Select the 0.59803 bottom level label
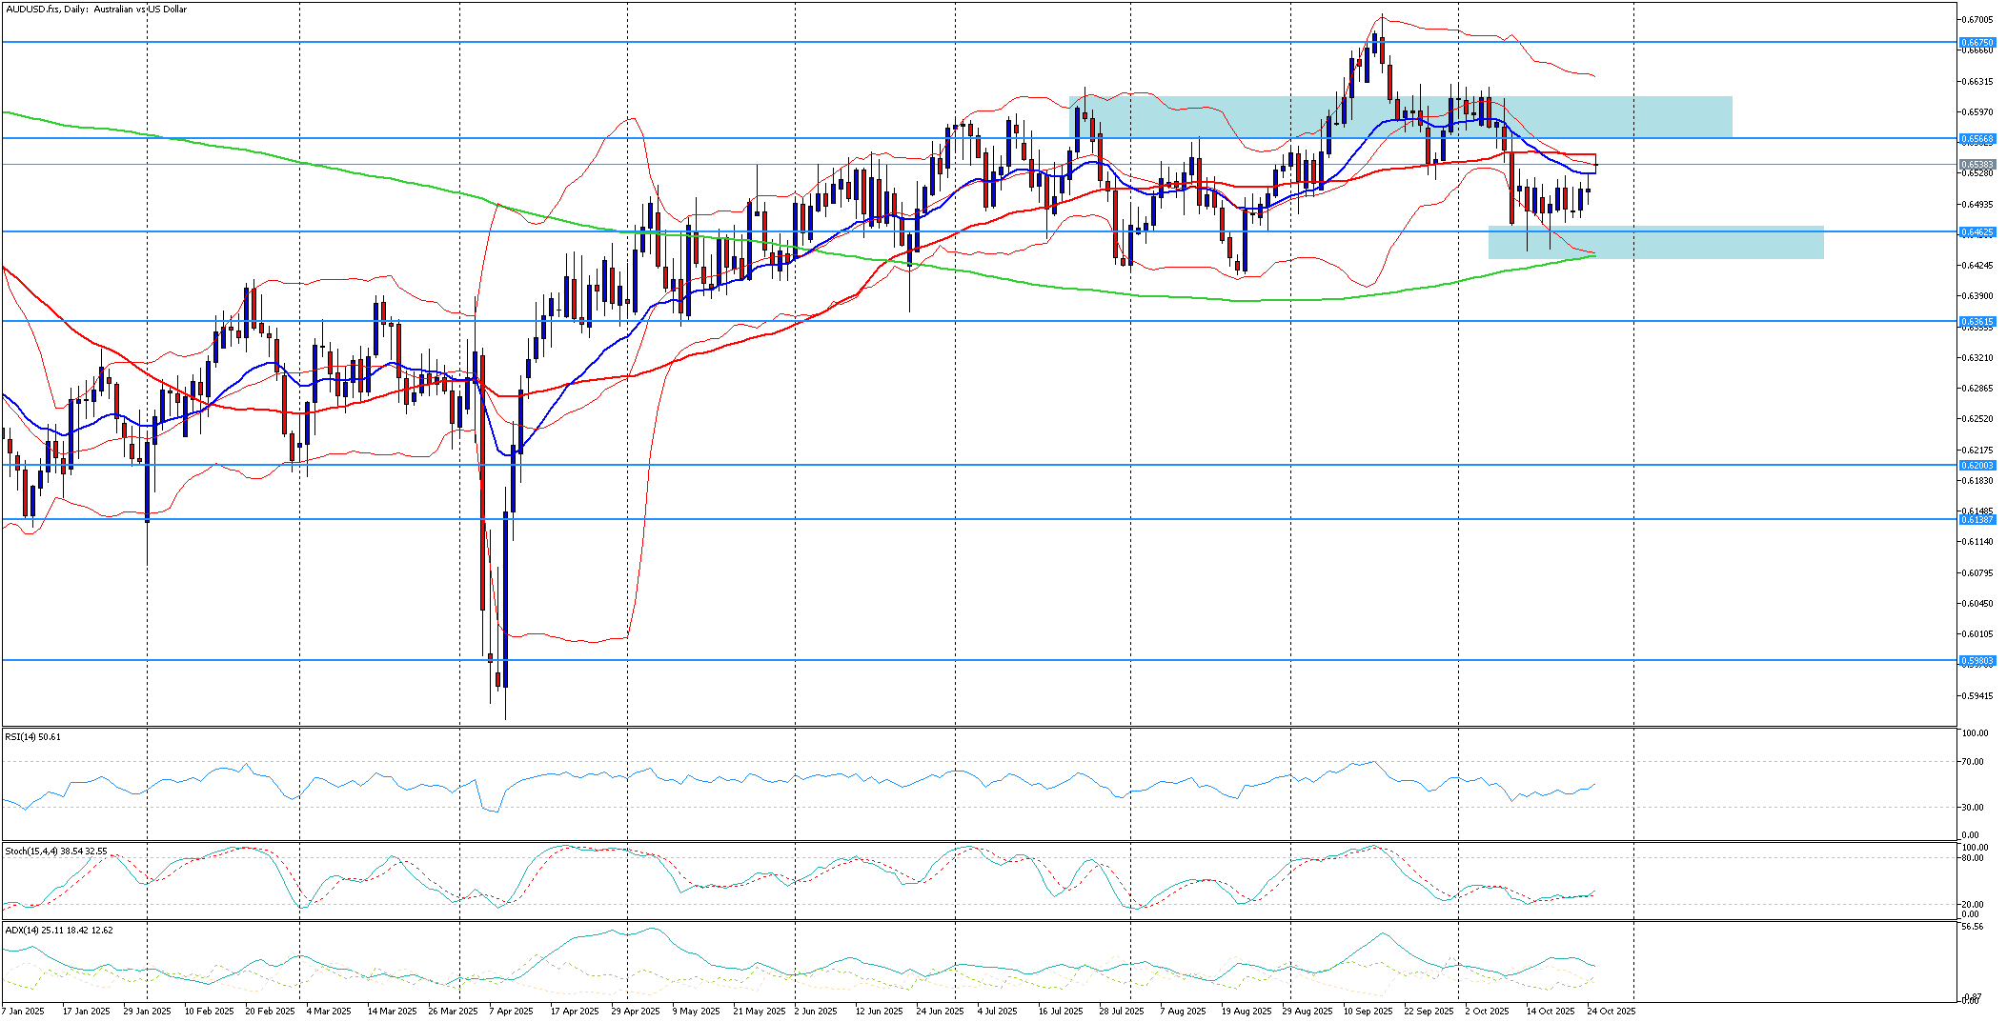 coord(1976,661)
